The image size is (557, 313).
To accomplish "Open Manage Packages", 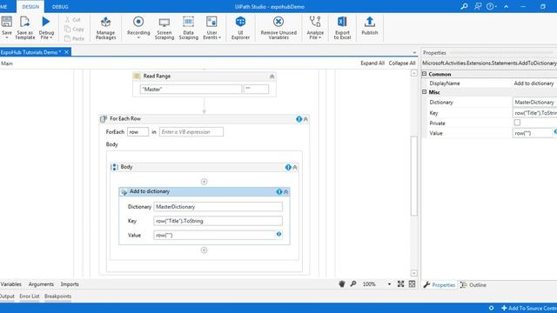I will pos(105,28).
